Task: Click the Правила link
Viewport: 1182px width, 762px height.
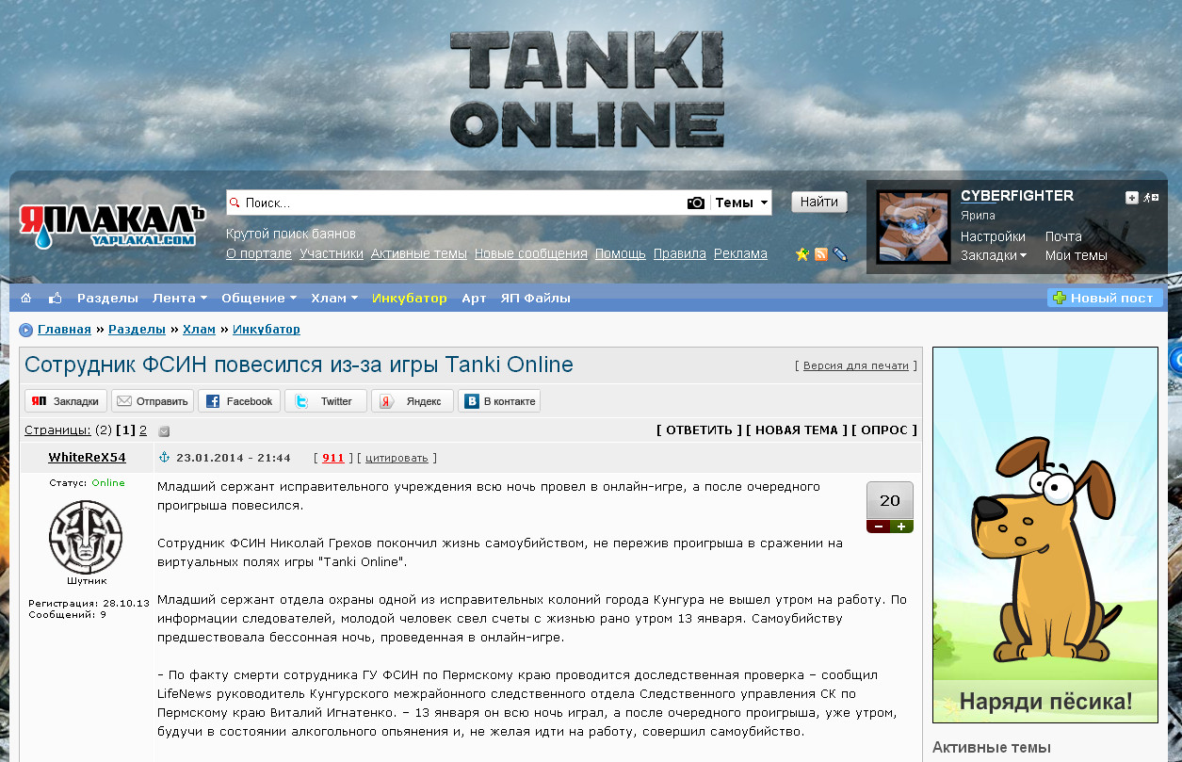Action: pyautogui.click(x=680, y=253)
